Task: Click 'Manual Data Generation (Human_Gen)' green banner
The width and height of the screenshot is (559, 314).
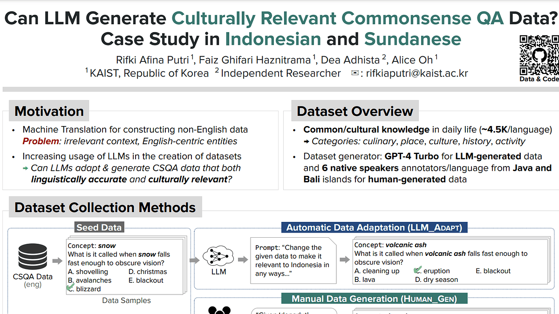Action: (374, 299)
